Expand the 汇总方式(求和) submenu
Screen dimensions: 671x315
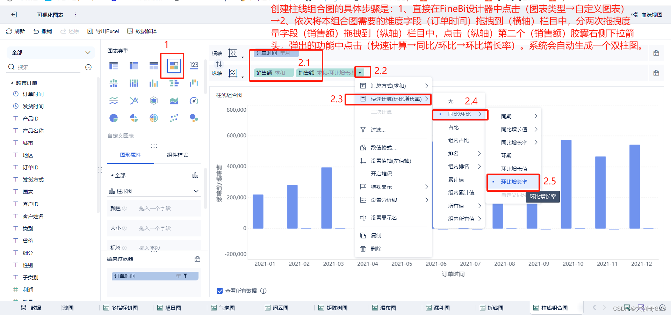point(394,86)
